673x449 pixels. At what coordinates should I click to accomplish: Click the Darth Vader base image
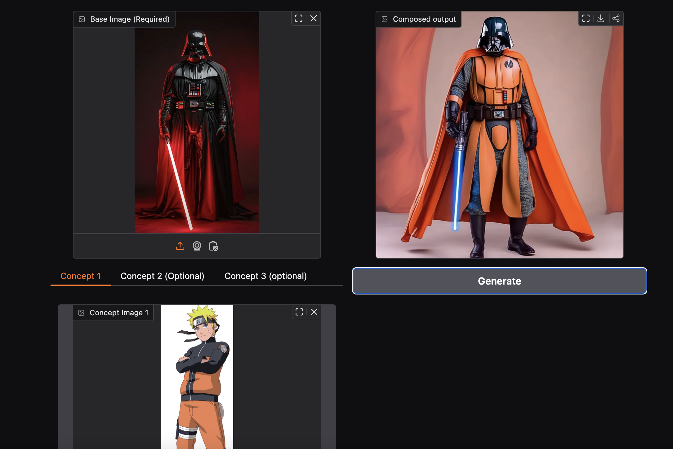pos(197,130)
